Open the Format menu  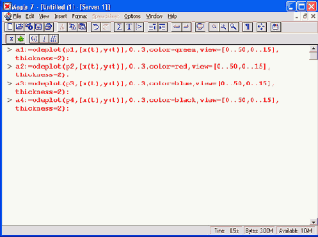click(x=79, y=17)
